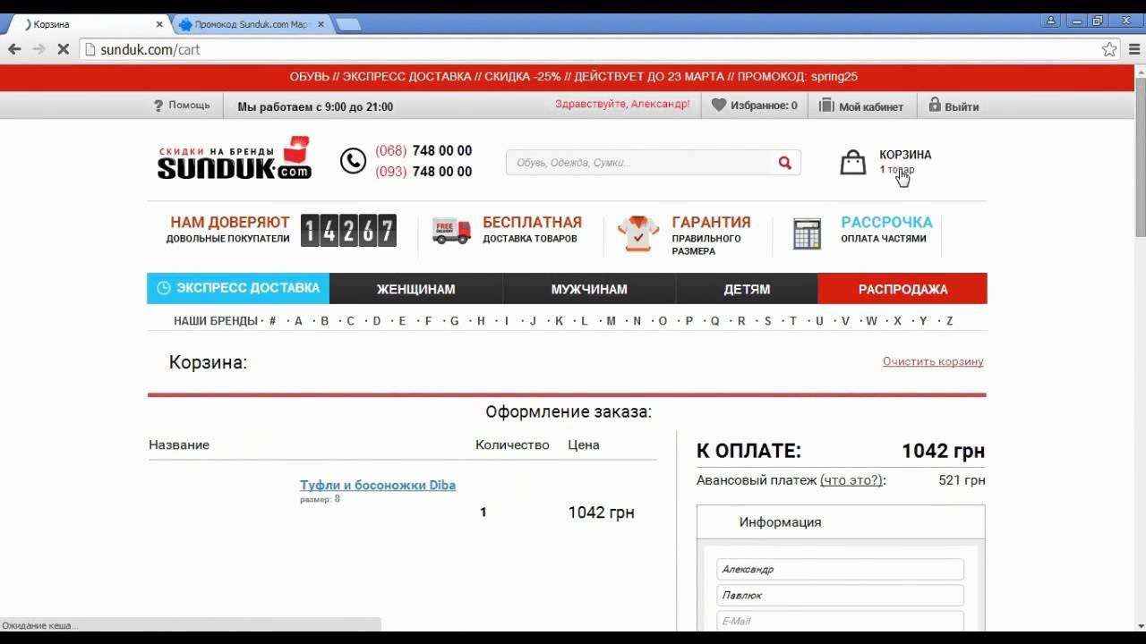Click the Рассрочка оплата частями text

coord(886,229)
